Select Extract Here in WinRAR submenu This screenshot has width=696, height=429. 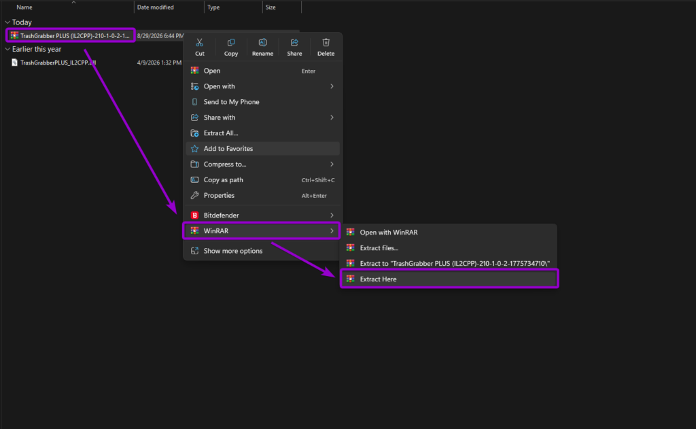tap(449, 279)
